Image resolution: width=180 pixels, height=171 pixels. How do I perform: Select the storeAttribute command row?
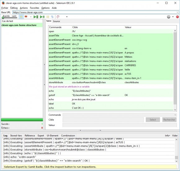[111, 83]
